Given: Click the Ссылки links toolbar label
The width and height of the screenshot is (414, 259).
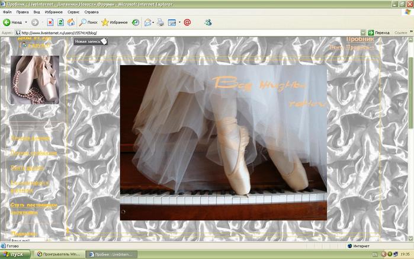Looking at the screenshot, I should pyautogui.click(x=400, y=33).
